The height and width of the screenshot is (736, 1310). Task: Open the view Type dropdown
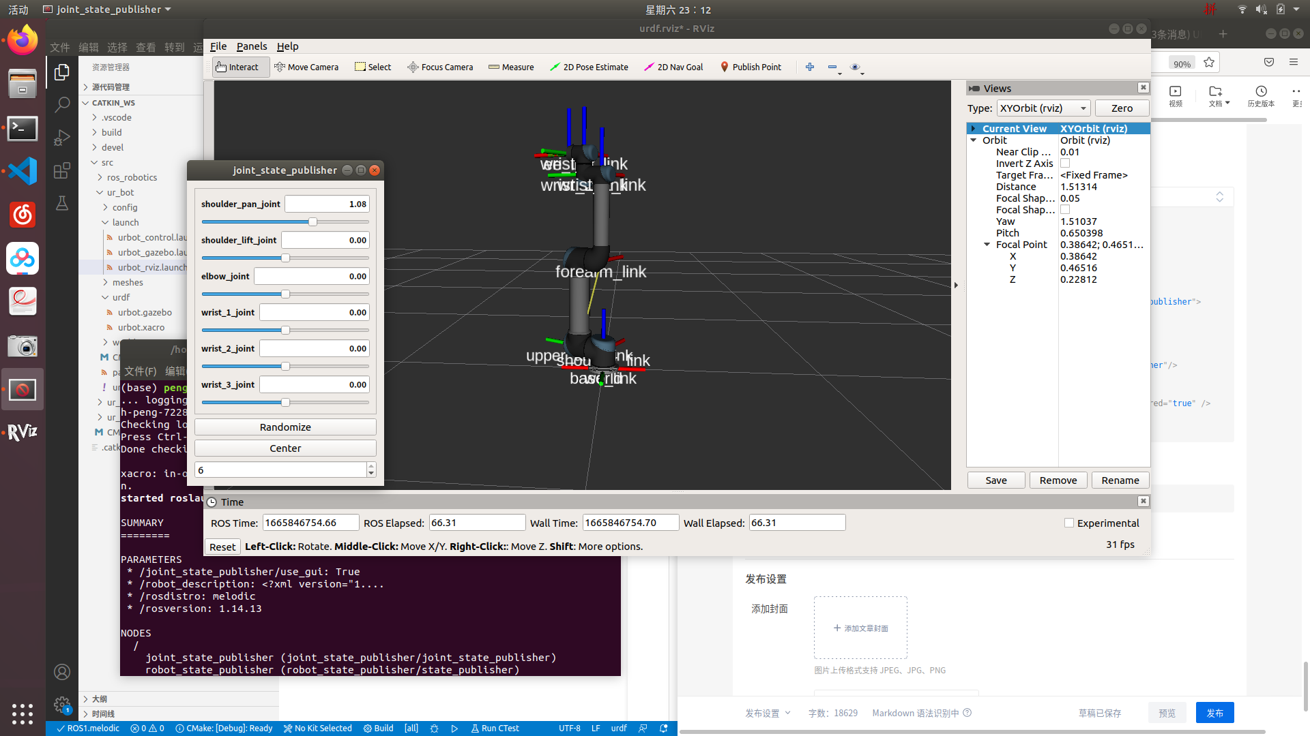(x=1043, y=108)
